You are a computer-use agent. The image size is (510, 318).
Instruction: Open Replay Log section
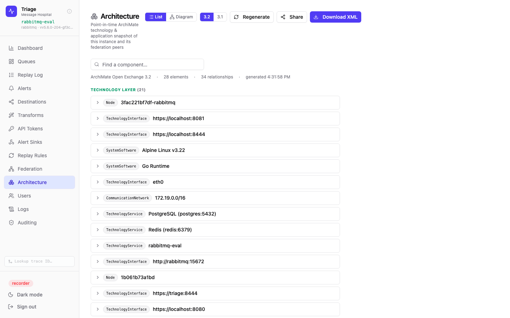coord(39,75)
